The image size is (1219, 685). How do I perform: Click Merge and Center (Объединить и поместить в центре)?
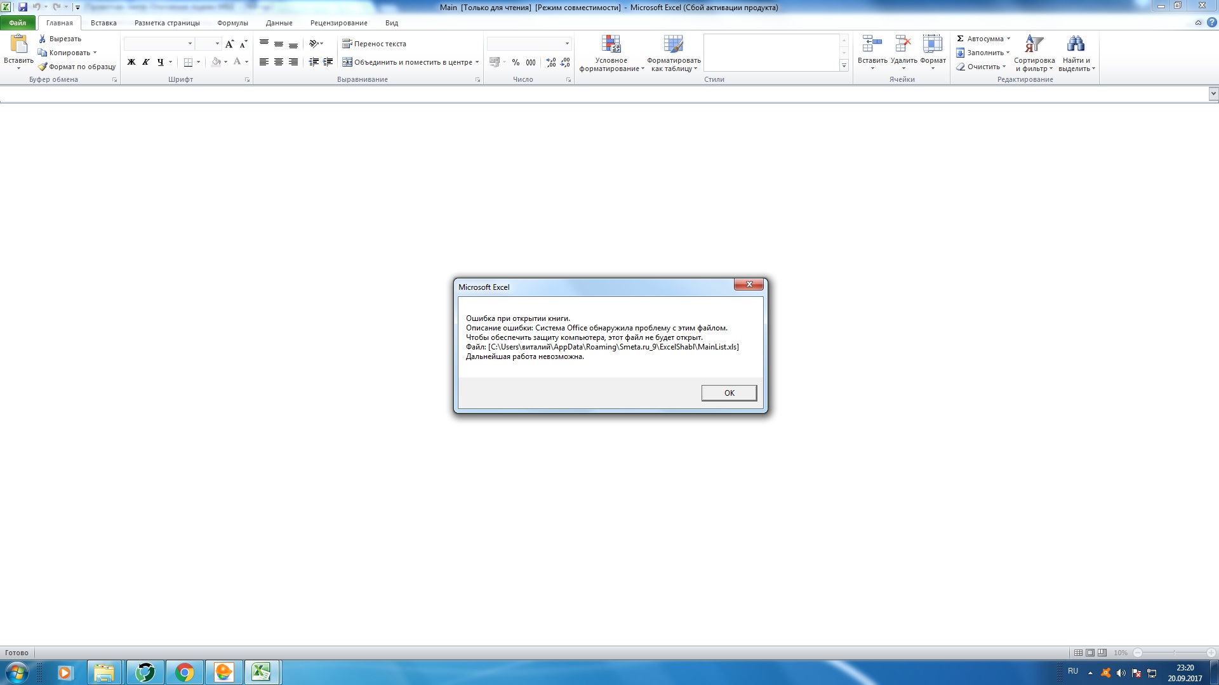point(407,62)
